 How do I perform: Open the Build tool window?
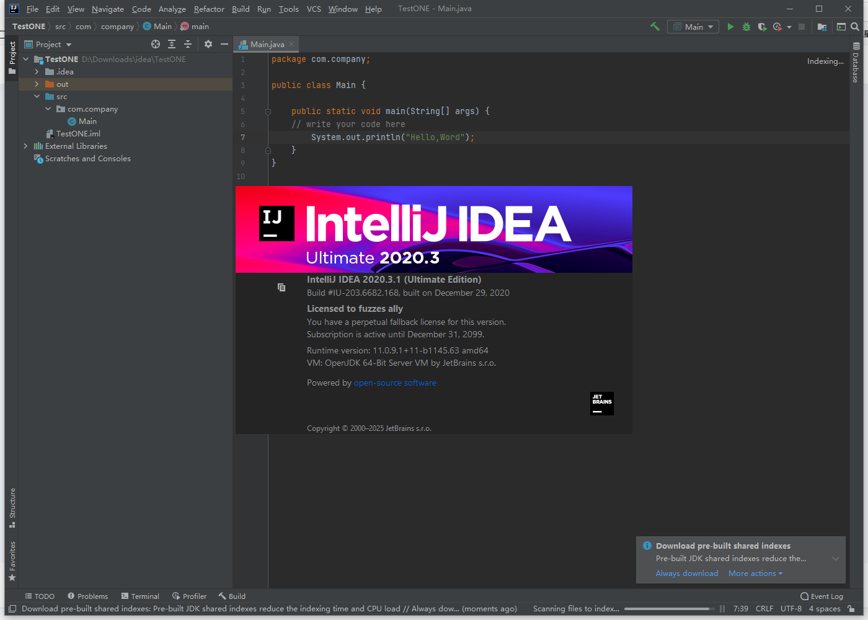click(x=232, y=596)
